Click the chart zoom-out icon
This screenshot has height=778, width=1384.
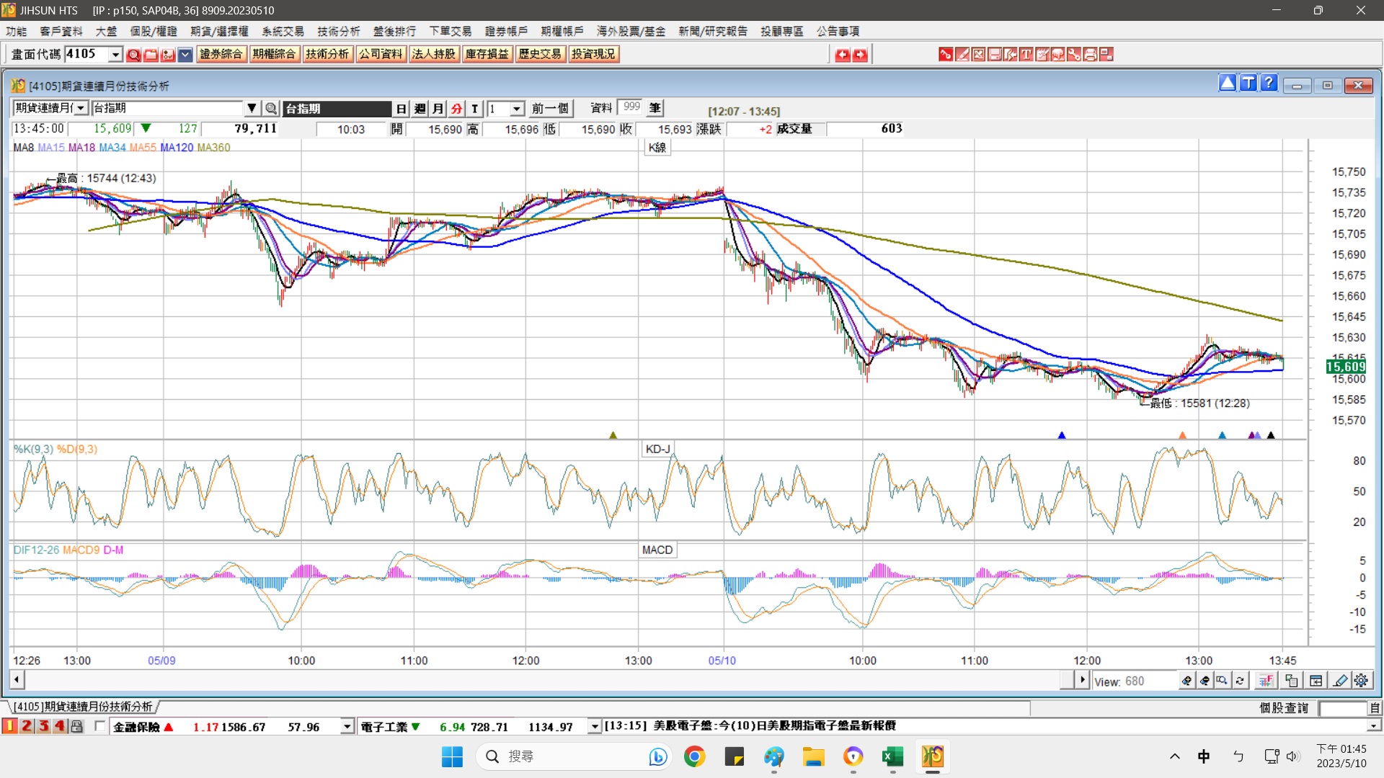point(1205,681)
